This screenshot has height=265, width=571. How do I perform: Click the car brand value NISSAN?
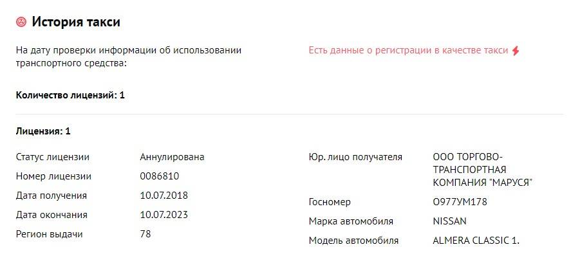(x=450, y=221)
